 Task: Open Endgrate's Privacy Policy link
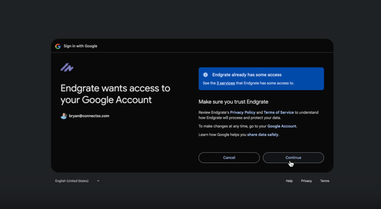(243, 112)
